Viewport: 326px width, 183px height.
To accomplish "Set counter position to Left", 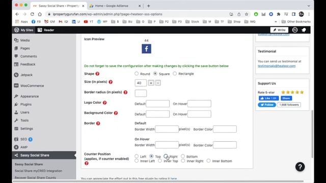I will [137, 156].
